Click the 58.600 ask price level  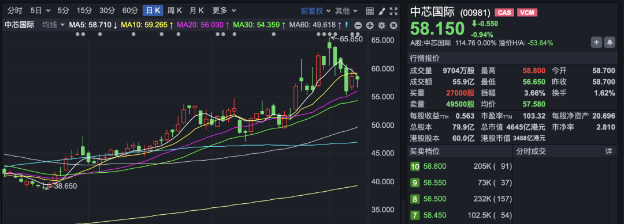(434, 166)
